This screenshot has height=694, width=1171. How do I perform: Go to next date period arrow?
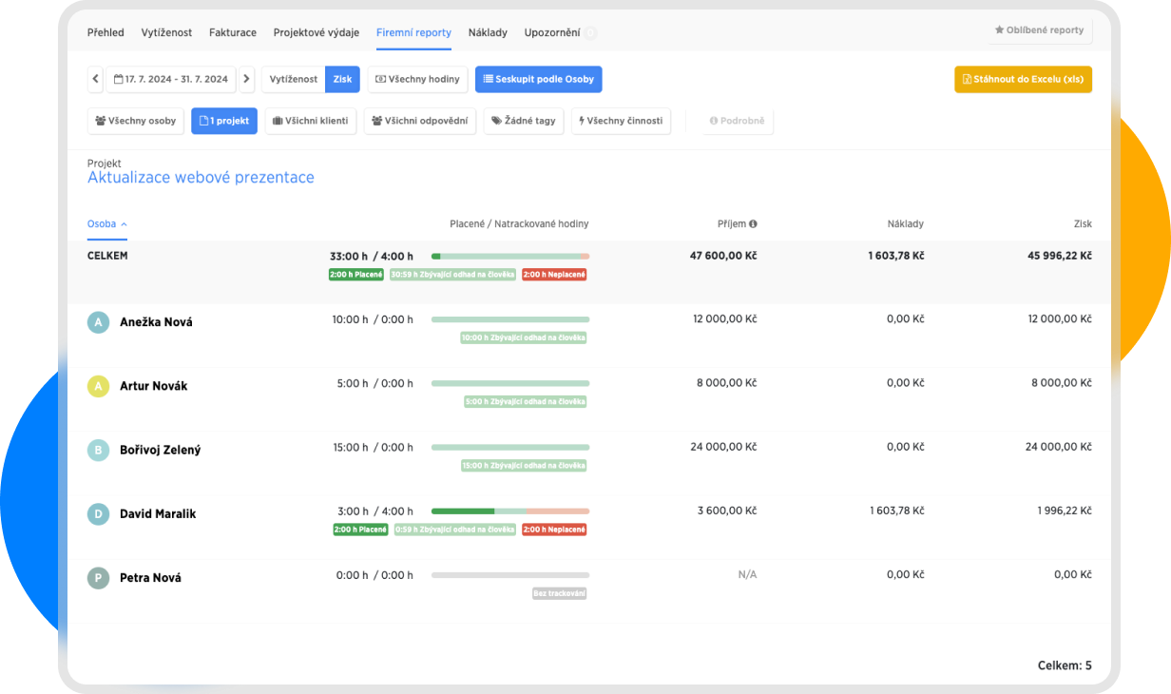[246, 79]
